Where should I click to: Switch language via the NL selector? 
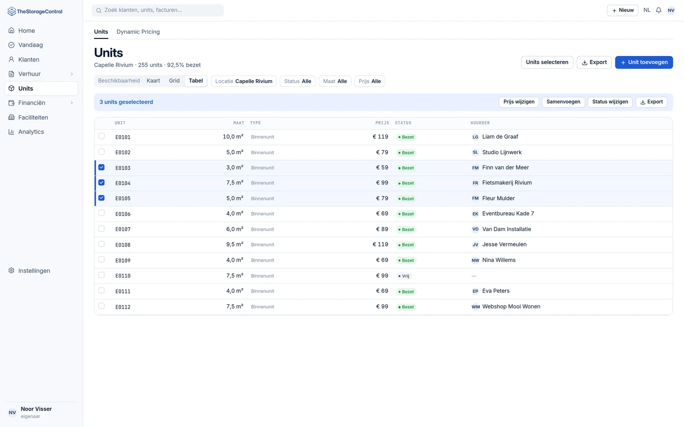(647, 10)
